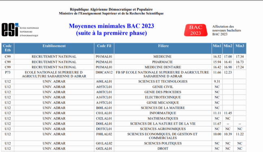Click 'SCIENCES DE LA NATURE ET DE LA VIE'
Viewport: 263px width, 152px height.
(163, 124)
